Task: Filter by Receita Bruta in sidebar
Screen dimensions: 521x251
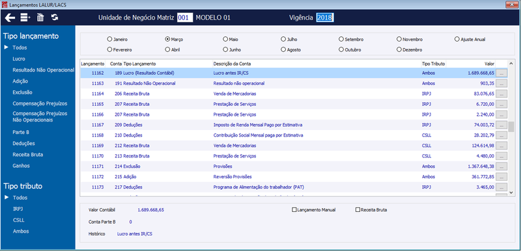Action: point(27,155)
